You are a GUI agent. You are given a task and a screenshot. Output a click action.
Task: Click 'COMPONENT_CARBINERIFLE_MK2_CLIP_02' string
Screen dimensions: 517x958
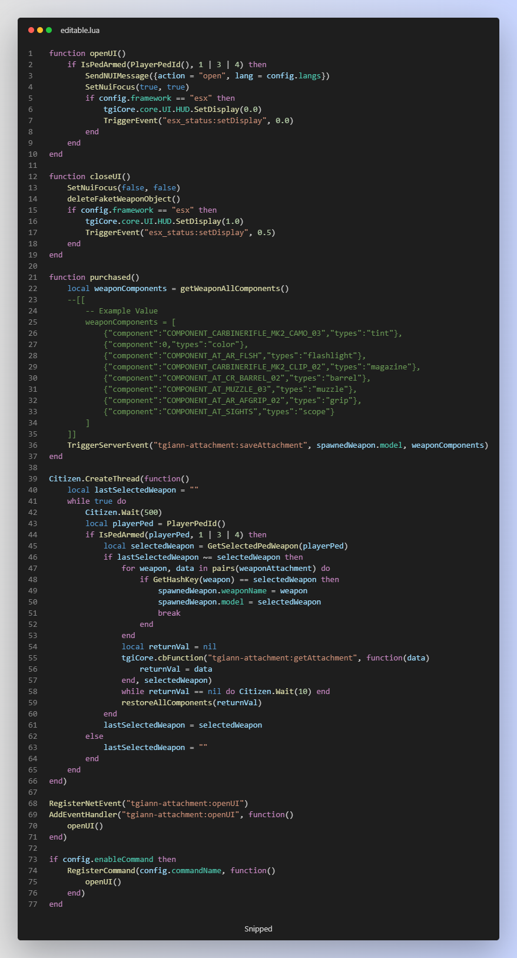pos(246,367)
